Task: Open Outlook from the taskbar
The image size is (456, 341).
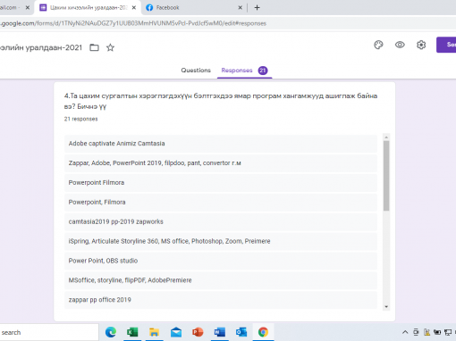Action: (x=241, y=332)
